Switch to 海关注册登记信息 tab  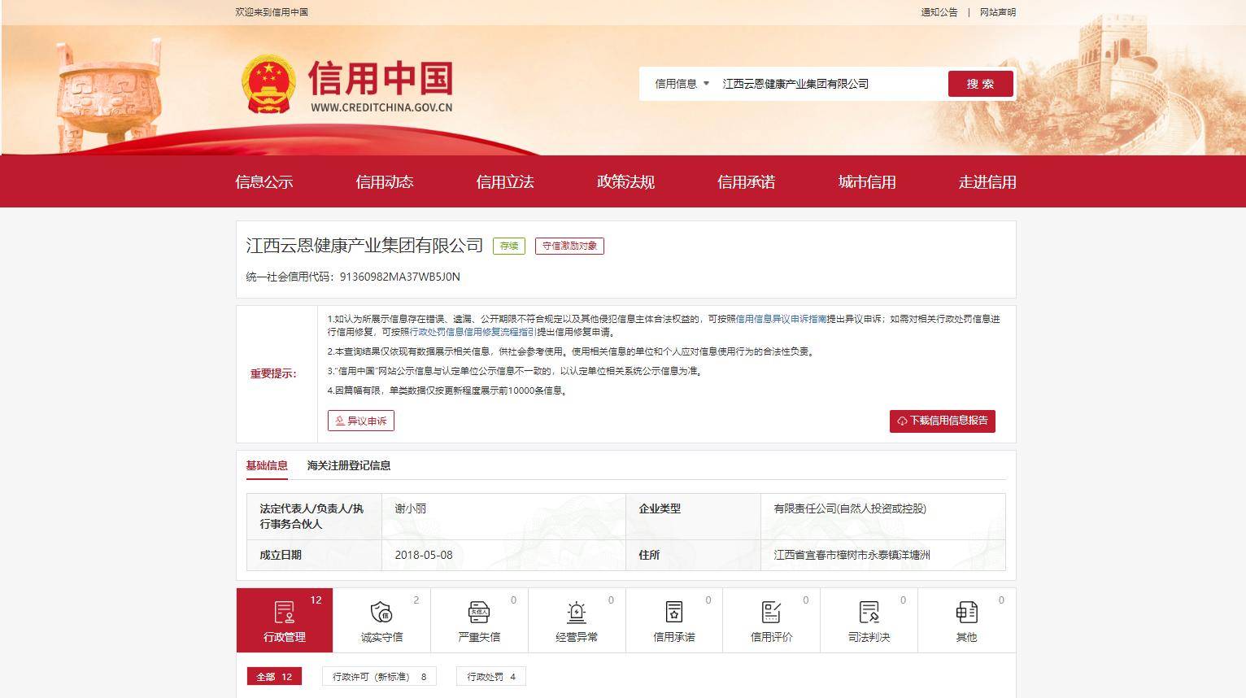pyautogui.click(x=349, y=465)
